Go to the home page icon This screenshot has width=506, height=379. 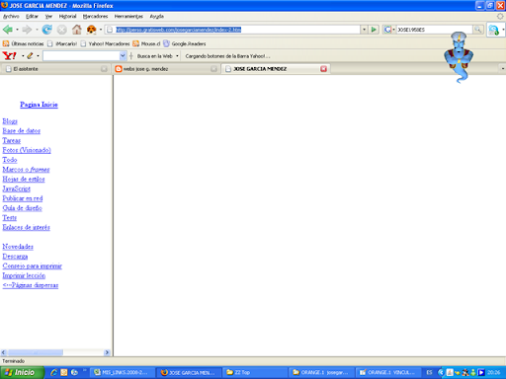pyautogui.click(x=77, y=30)
